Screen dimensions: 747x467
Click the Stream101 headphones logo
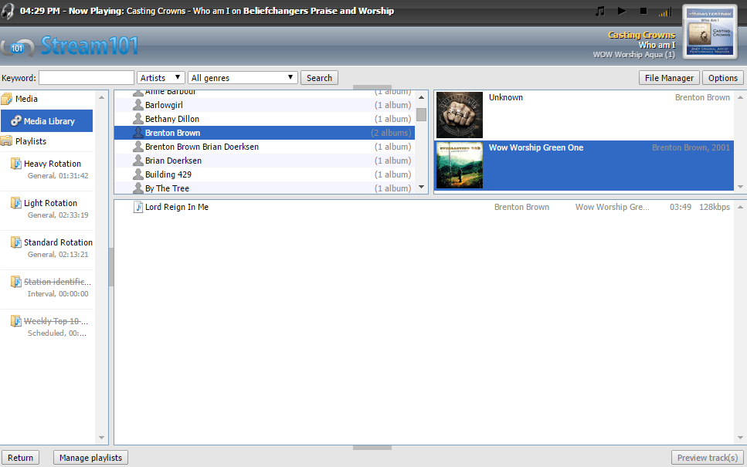pos(17,47)
